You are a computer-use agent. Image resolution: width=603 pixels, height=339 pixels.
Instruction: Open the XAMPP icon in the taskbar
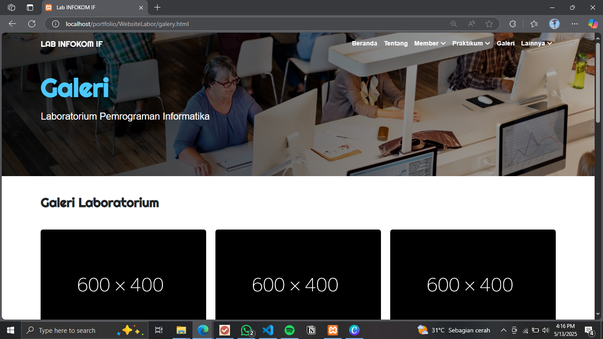pos(333,330)
